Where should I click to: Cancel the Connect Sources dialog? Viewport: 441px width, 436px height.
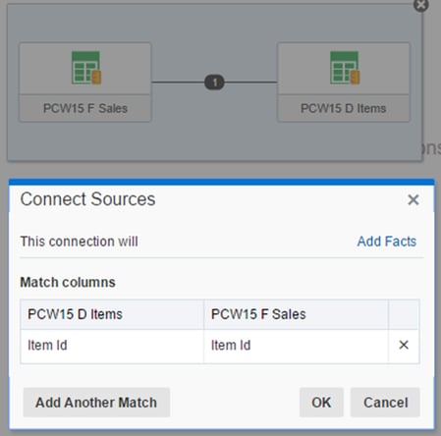[x=385, y=403]
